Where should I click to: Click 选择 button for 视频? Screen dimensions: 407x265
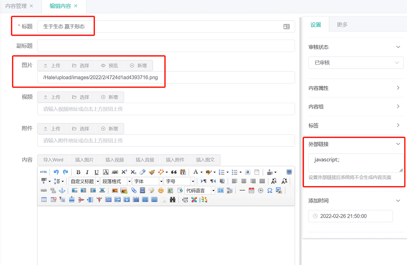point(81,97)
